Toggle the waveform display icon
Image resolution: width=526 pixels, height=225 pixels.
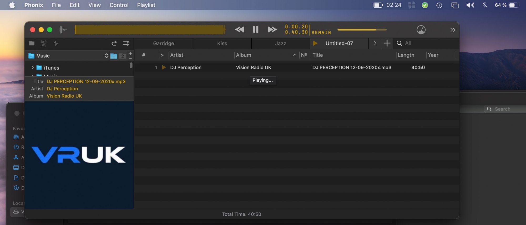pyautogui.click(x=63, y=30)
